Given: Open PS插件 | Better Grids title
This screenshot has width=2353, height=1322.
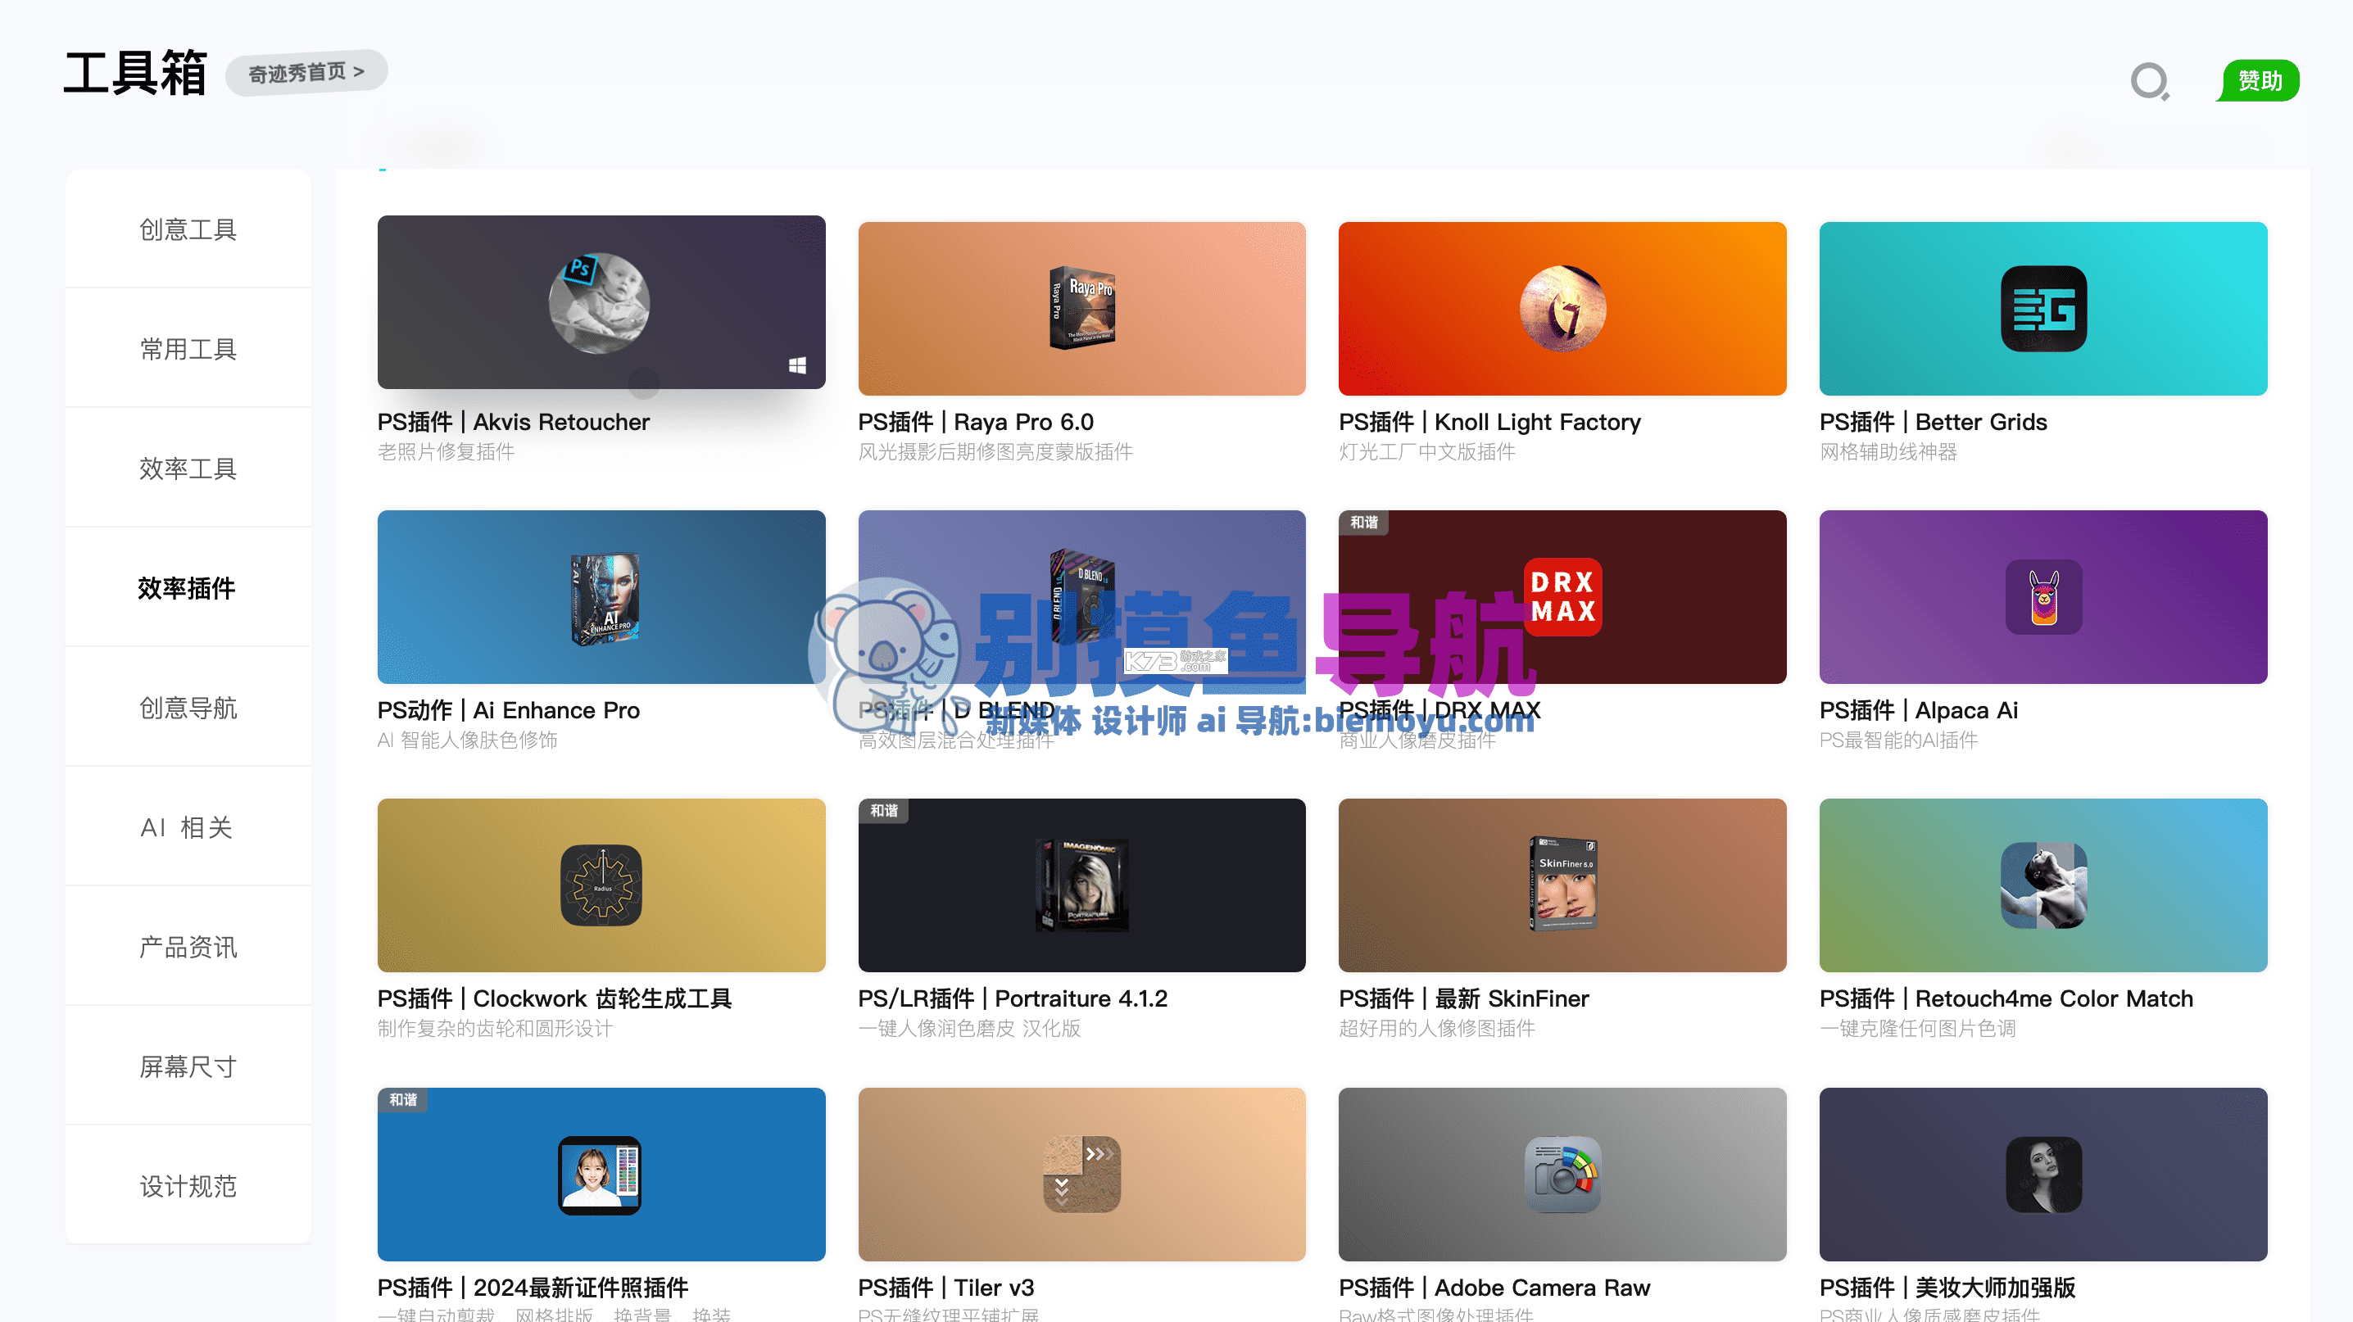Looking at the screenshot, I should (x=1933, y=422).
